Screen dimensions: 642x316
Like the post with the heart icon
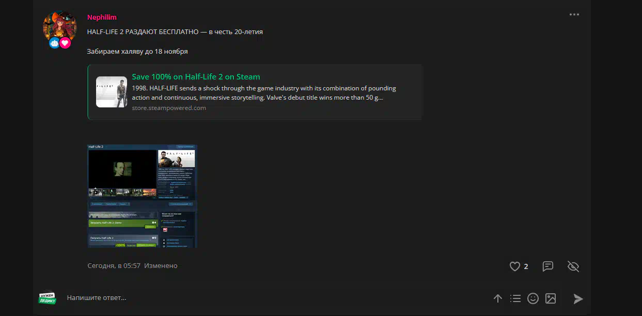(x=515, y=266)
